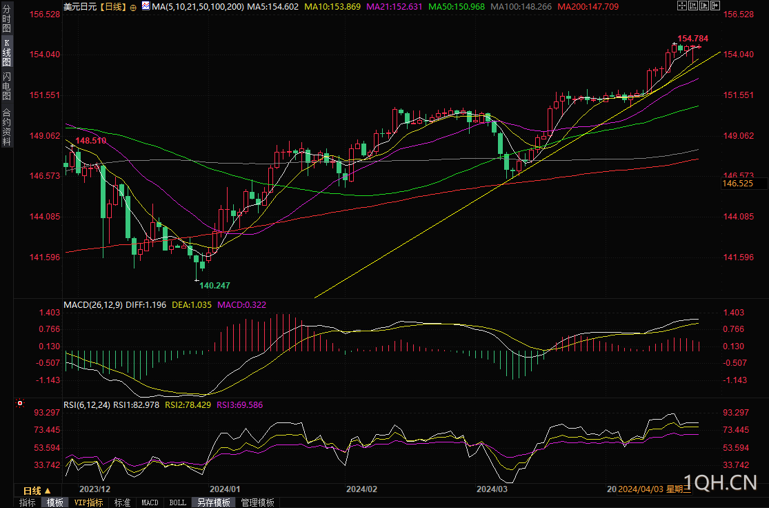The width and height of the screenshot is (769, 508).
Task: Click the MA50:150.968 value
Action: point(457,7)
